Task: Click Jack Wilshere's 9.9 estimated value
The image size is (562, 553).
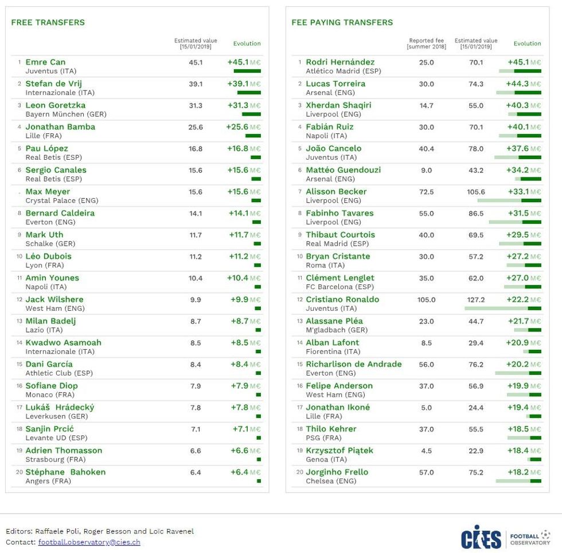Action: pos(196,300)
